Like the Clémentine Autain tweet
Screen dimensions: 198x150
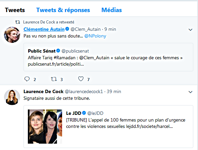pos(81,79)
